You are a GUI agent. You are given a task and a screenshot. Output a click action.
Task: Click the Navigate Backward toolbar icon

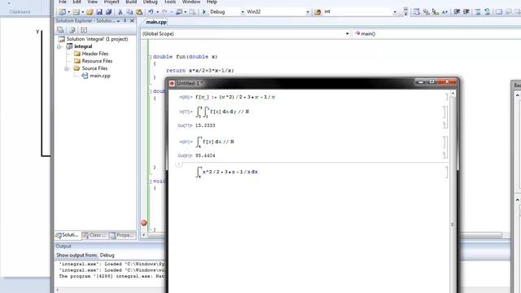pos(179,12)
